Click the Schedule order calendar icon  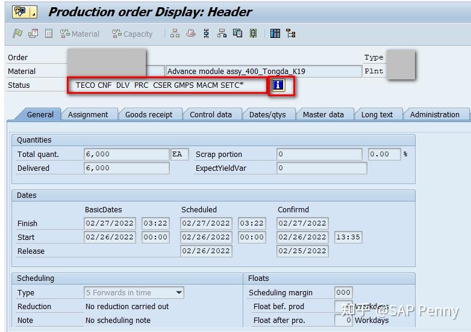[x=33, y=33]
